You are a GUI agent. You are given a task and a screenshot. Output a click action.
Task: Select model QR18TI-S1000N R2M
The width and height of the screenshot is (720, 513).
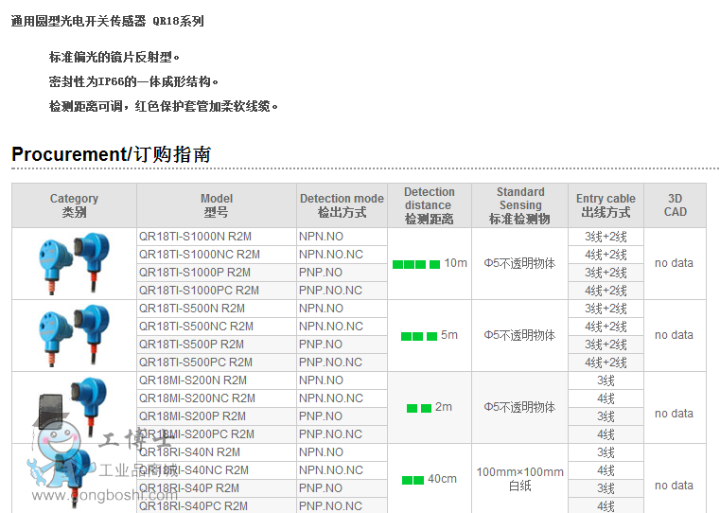(195, 237)
